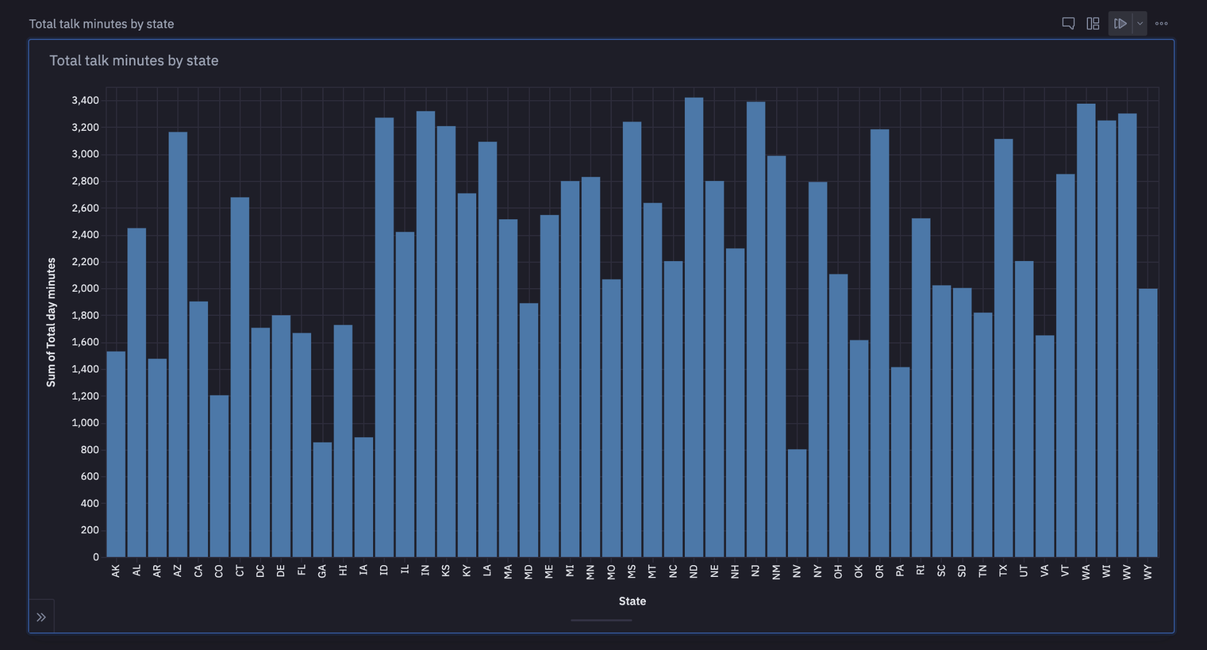
Task: Select the ND bar in chart
Action: [694, 327]
